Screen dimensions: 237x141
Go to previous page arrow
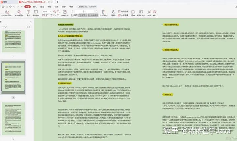point(72,11)
